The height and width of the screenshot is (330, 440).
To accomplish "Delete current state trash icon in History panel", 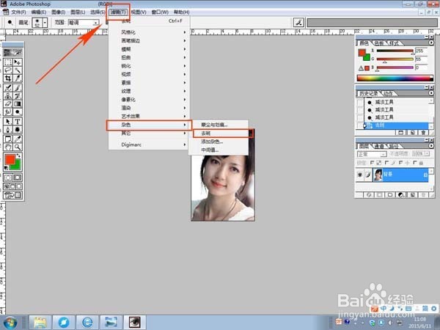I will point(423,133).
